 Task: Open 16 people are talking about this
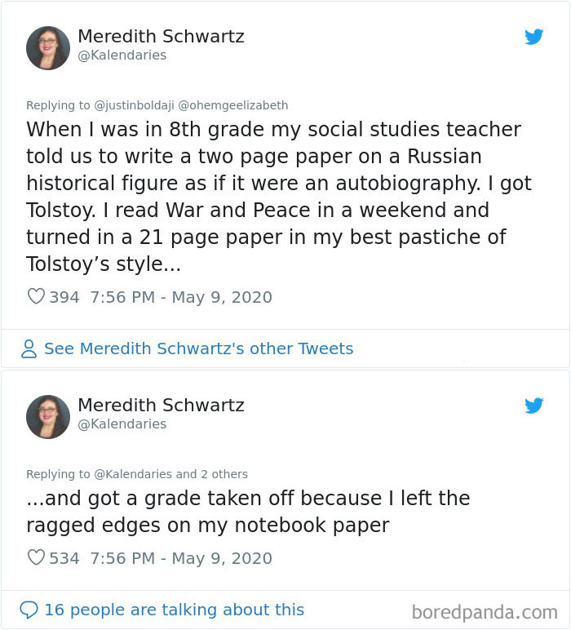click(174, 610)
